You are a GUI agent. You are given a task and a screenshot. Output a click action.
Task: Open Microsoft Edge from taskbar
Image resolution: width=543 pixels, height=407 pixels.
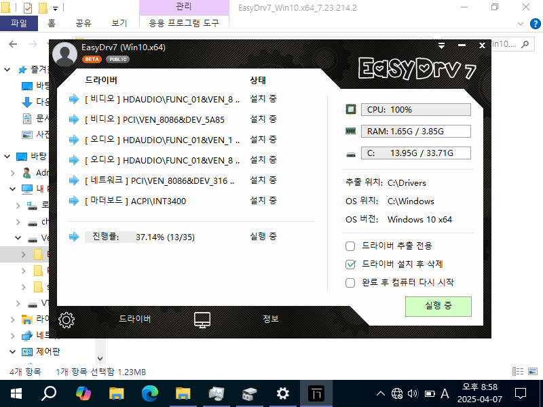(149, 393)
